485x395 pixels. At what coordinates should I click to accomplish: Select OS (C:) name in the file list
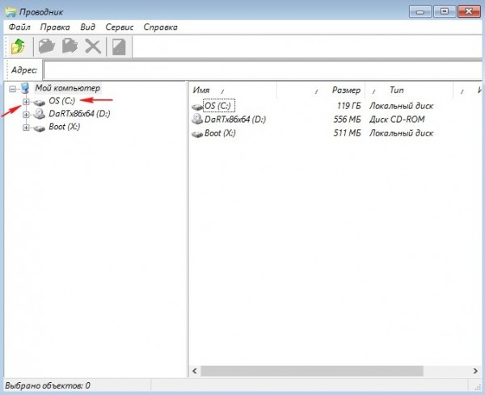219,106
